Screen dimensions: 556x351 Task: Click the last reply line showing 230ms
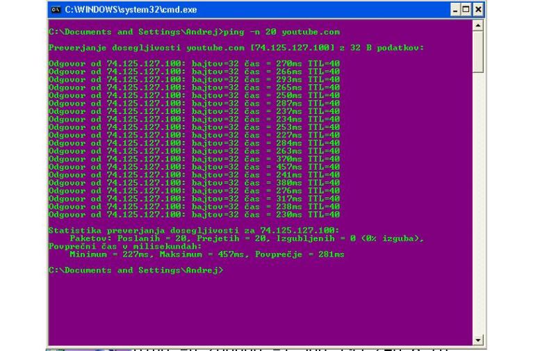pyautogui.click(x=195, y=214)
